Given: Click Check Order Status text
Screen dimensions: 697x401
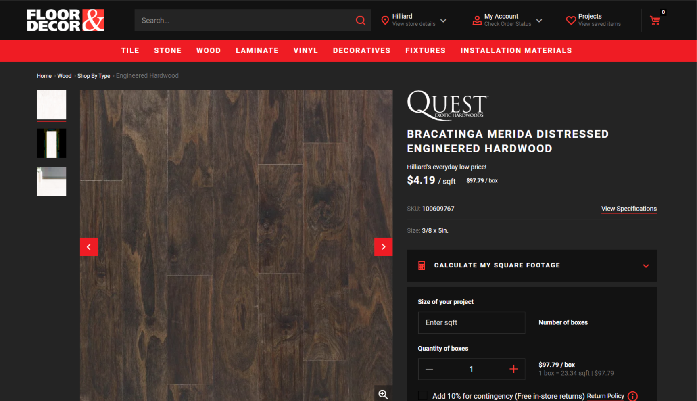Looking at the screenshot, I should (x=507, y=24).
